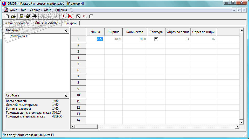Click the Обрез по длине cell value 11
The width and height of the screenshot is (249, 139).
coord(178,39)
